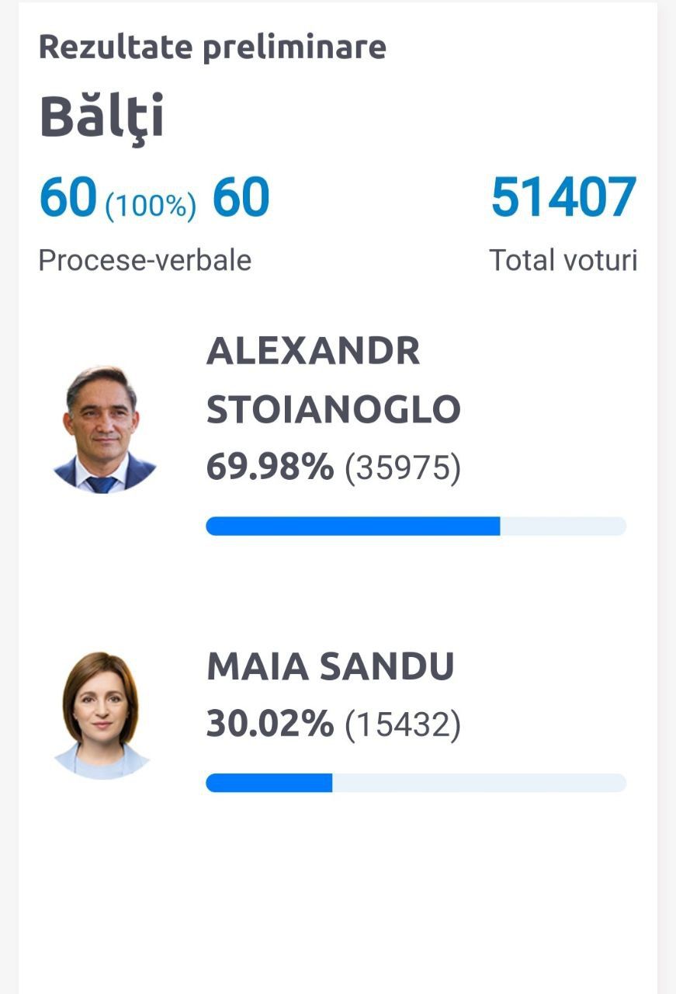Click the (15432) vote count
This screenshot has width=676, height=994.
tap(403, 725)
